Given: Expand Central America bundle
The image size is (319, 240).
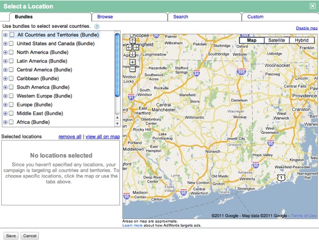Looking at the screenshot, I should point(5,70).
